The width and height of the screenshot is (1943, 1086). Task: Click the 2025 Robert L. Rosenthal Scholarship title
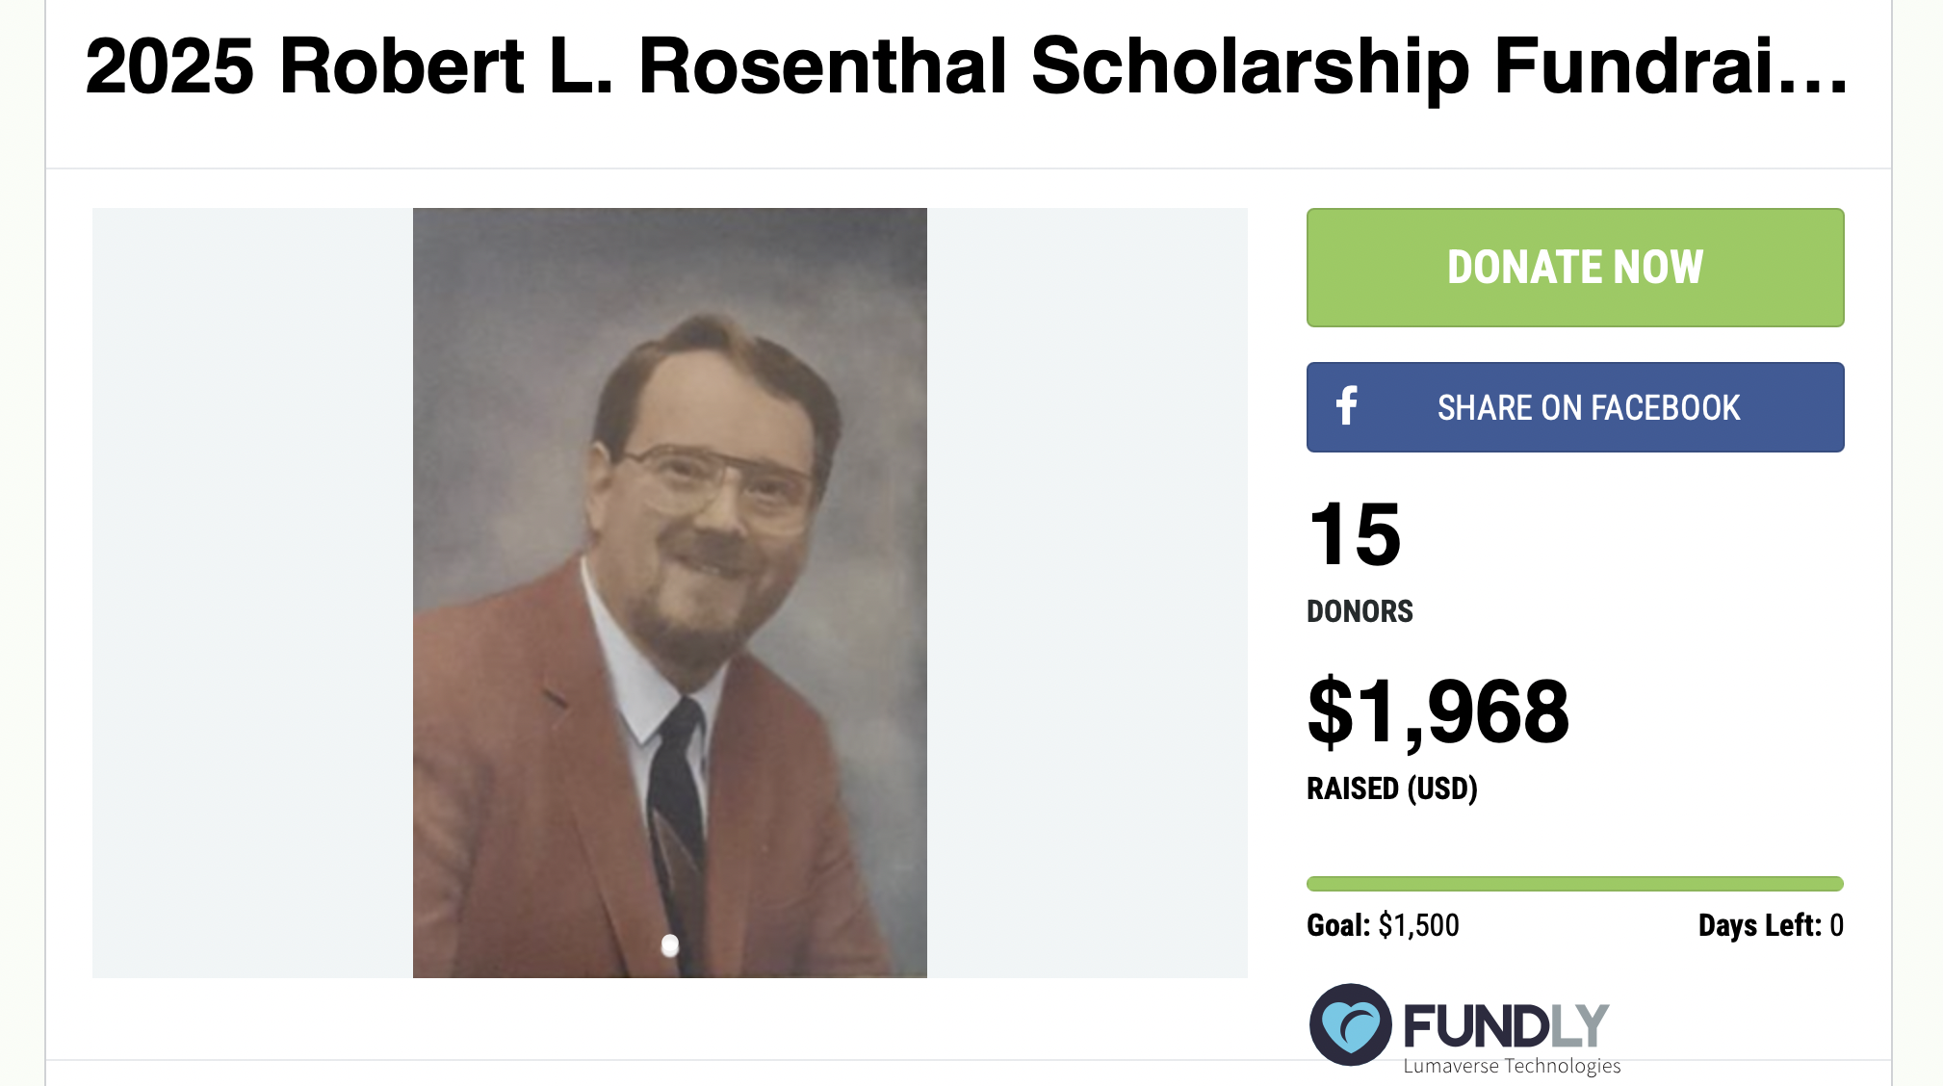tap(966, 67)
